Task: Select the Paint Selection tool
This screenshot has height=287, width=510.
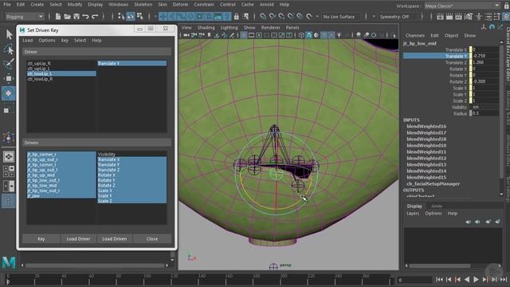Action: click(x=9, y=64)
